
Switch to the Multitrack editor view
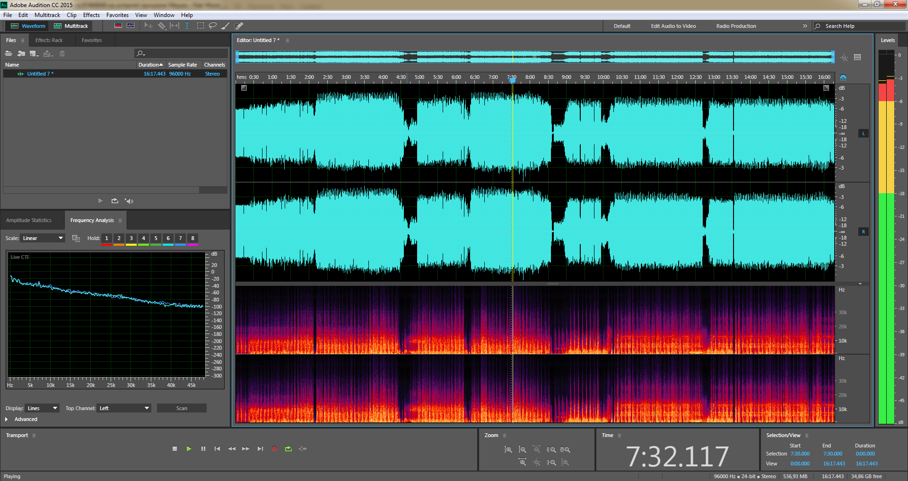[71, 26]
